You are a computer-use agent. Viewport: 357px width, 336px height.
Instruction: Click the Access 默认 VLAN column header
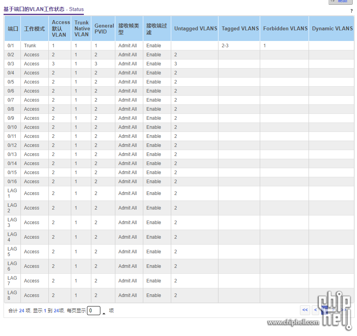click(x=60, y=28)
